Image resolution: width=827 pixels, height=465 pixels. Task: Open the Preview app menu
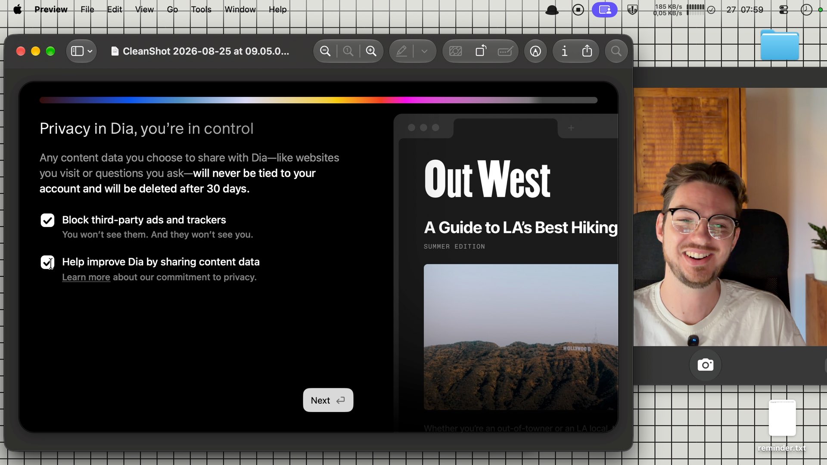(51, 9)
